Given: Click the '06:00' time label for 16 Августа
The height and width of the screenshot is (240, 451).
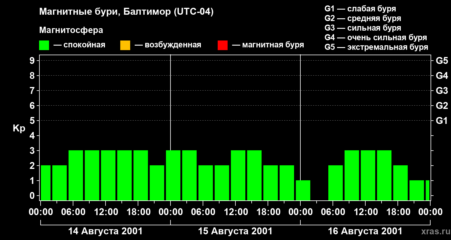Looking at the screenshot, I should 333,212.
